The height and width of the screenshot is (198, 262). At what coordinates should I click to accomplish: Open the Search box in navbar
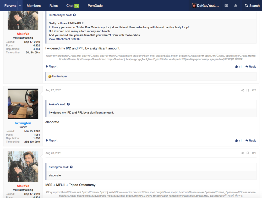click(x=252, y=5)
